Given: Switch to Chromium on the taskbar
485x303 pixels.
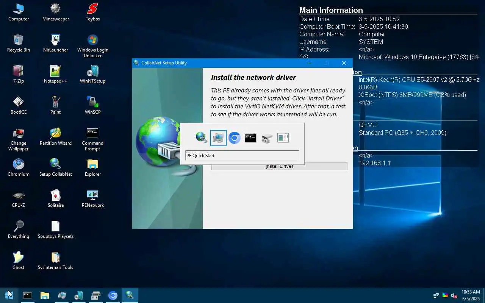Looking at the screenshot, I should tap(113, 295).
